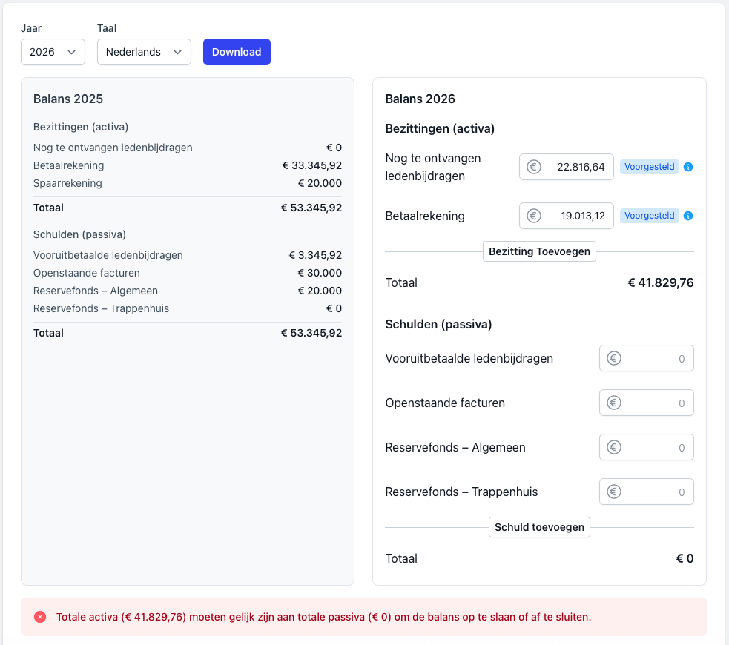729x645 pixels.
Task: Click the Vooruitbetaalde ledenbijdragen input field
Action: tap(653, 358)
